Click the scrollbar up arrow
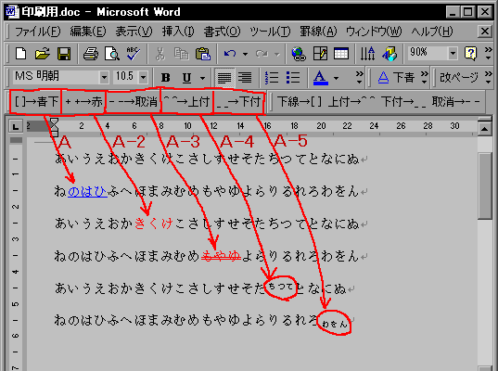Viewport: 498px width, 371px height. [484, 129]
